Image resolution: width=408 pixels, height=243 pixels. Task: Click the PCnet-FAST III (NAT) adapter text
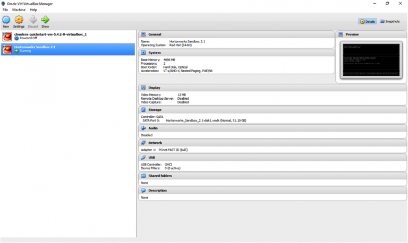tap(173, 150)
